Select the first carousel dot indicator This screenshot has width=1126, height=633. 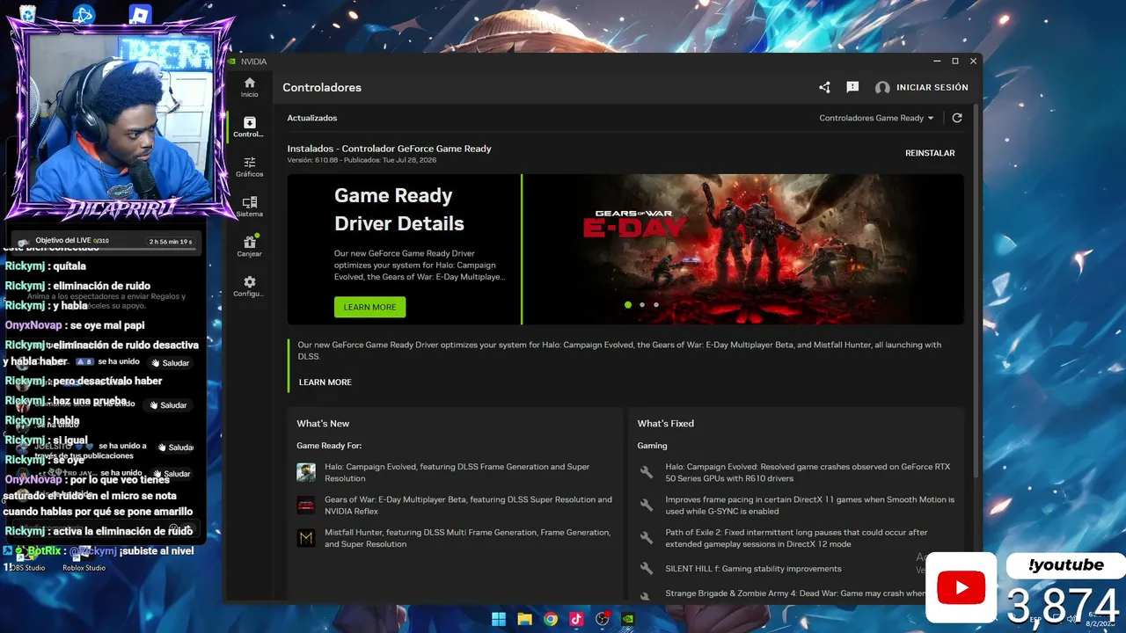(x=628, y=305)
